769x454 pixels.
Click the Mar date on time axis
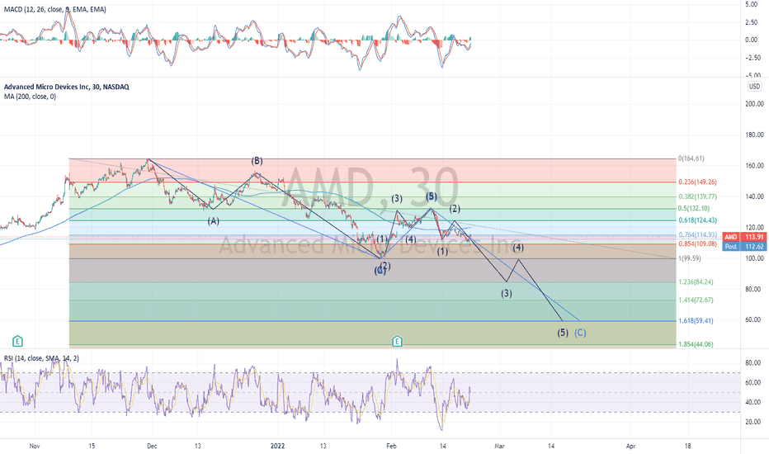(x=499, y=446)
